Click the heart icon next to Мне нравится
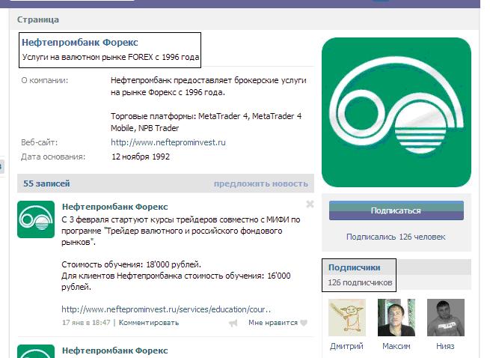Viewport: 490px width, 358px height. tap(304, 323)
